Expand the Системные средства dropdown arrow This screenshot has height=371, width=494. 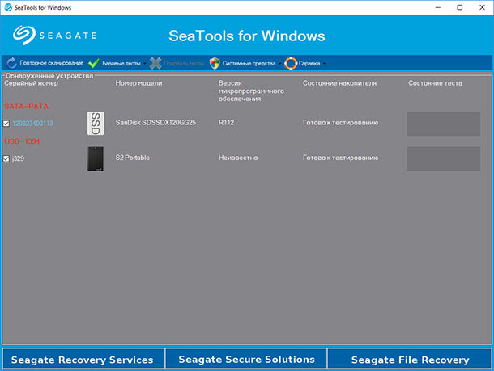pyautogui.click(x=279, y=64)
